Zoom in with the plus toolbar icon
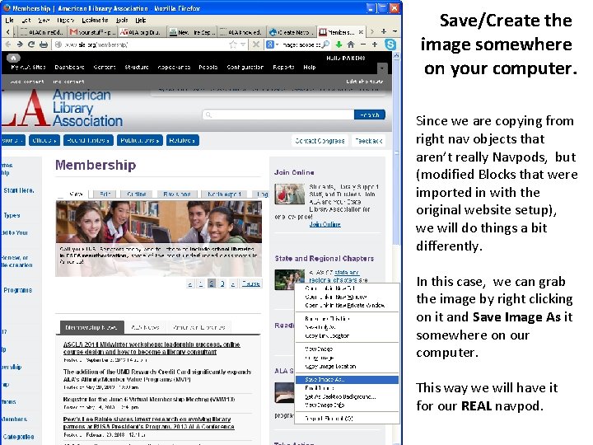Screen dimensions: 593x445 pyautogui.click(x=375, y=44)
